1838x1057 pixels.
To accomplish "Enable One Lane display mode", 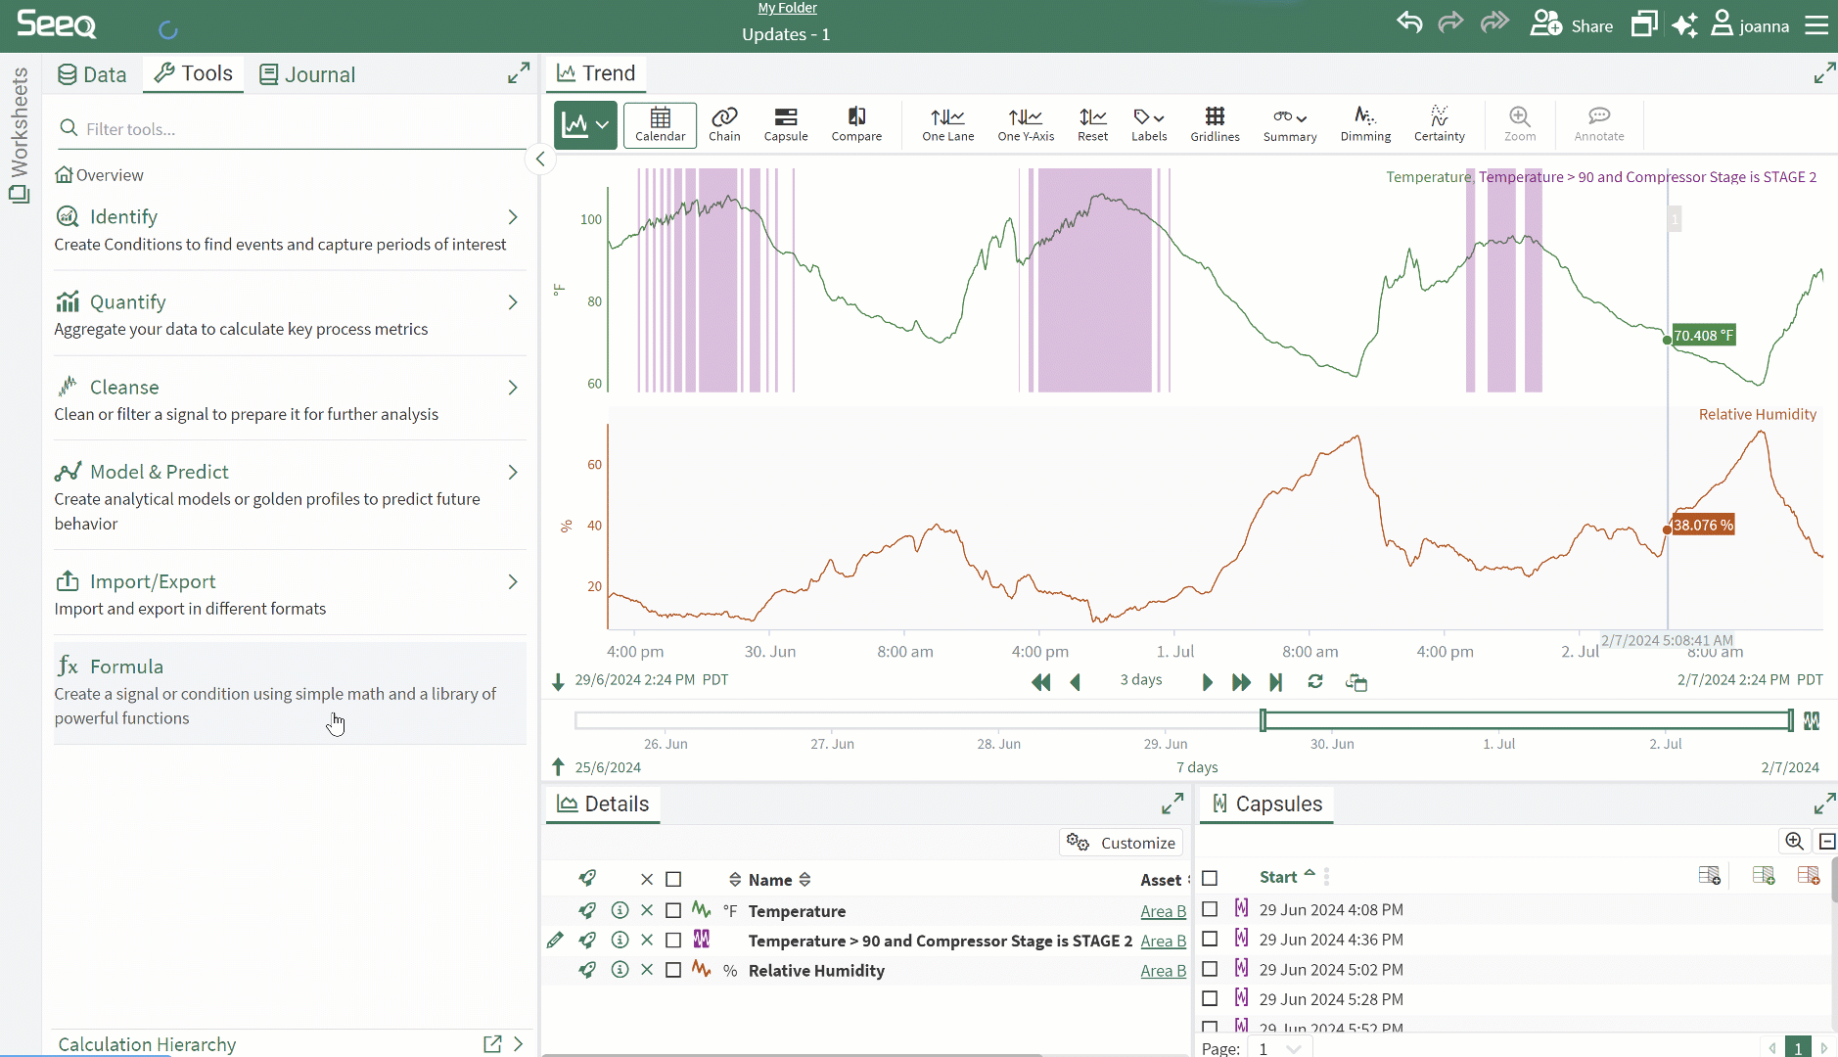I will click(x=946, y=124).
